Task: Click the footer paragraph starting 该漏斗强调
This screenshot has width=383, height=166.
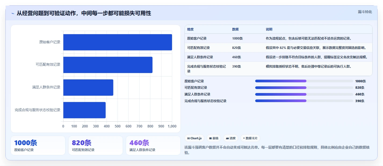Action: tap(277, 150)
